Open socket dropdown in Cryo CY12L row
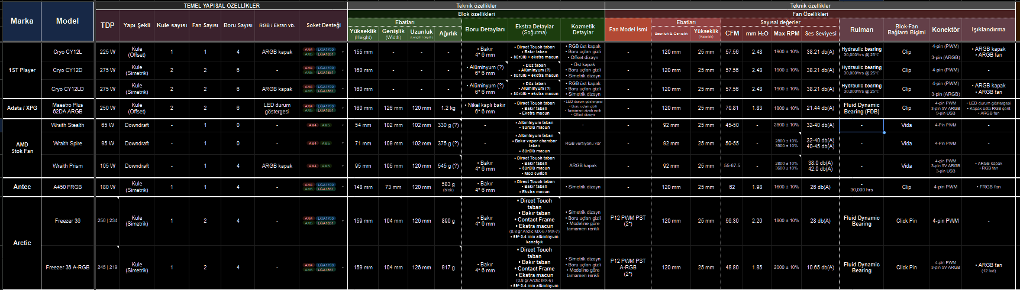 click(343, 52)
